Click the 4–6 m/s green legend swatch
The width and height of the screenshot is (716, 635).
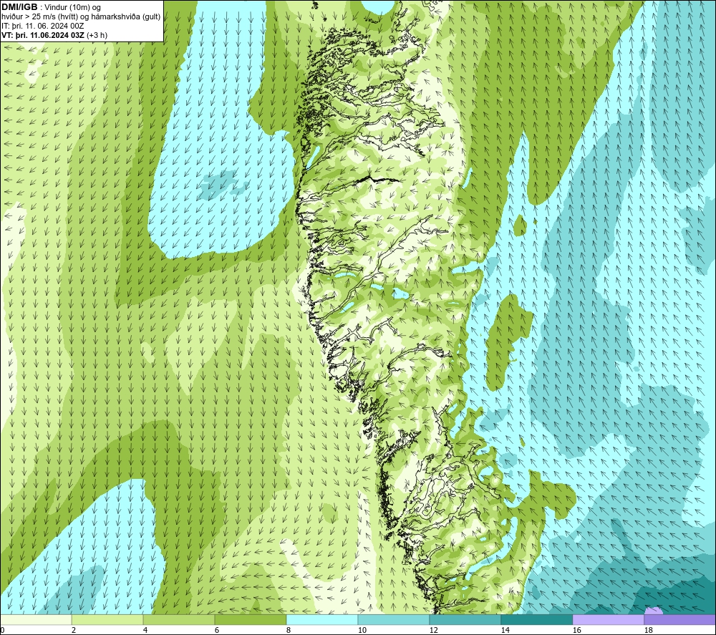coord(179,619)
